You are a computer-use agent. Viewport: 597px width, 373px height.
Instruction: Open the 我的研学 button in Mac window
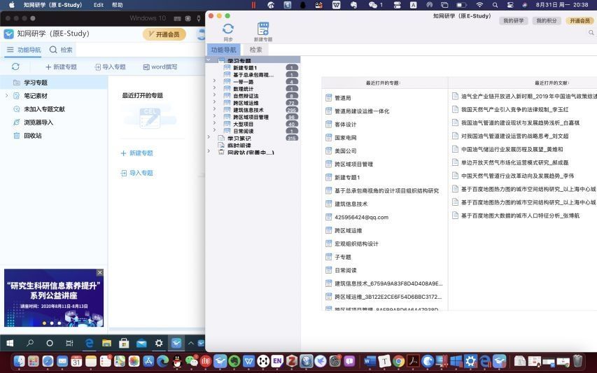513,20
